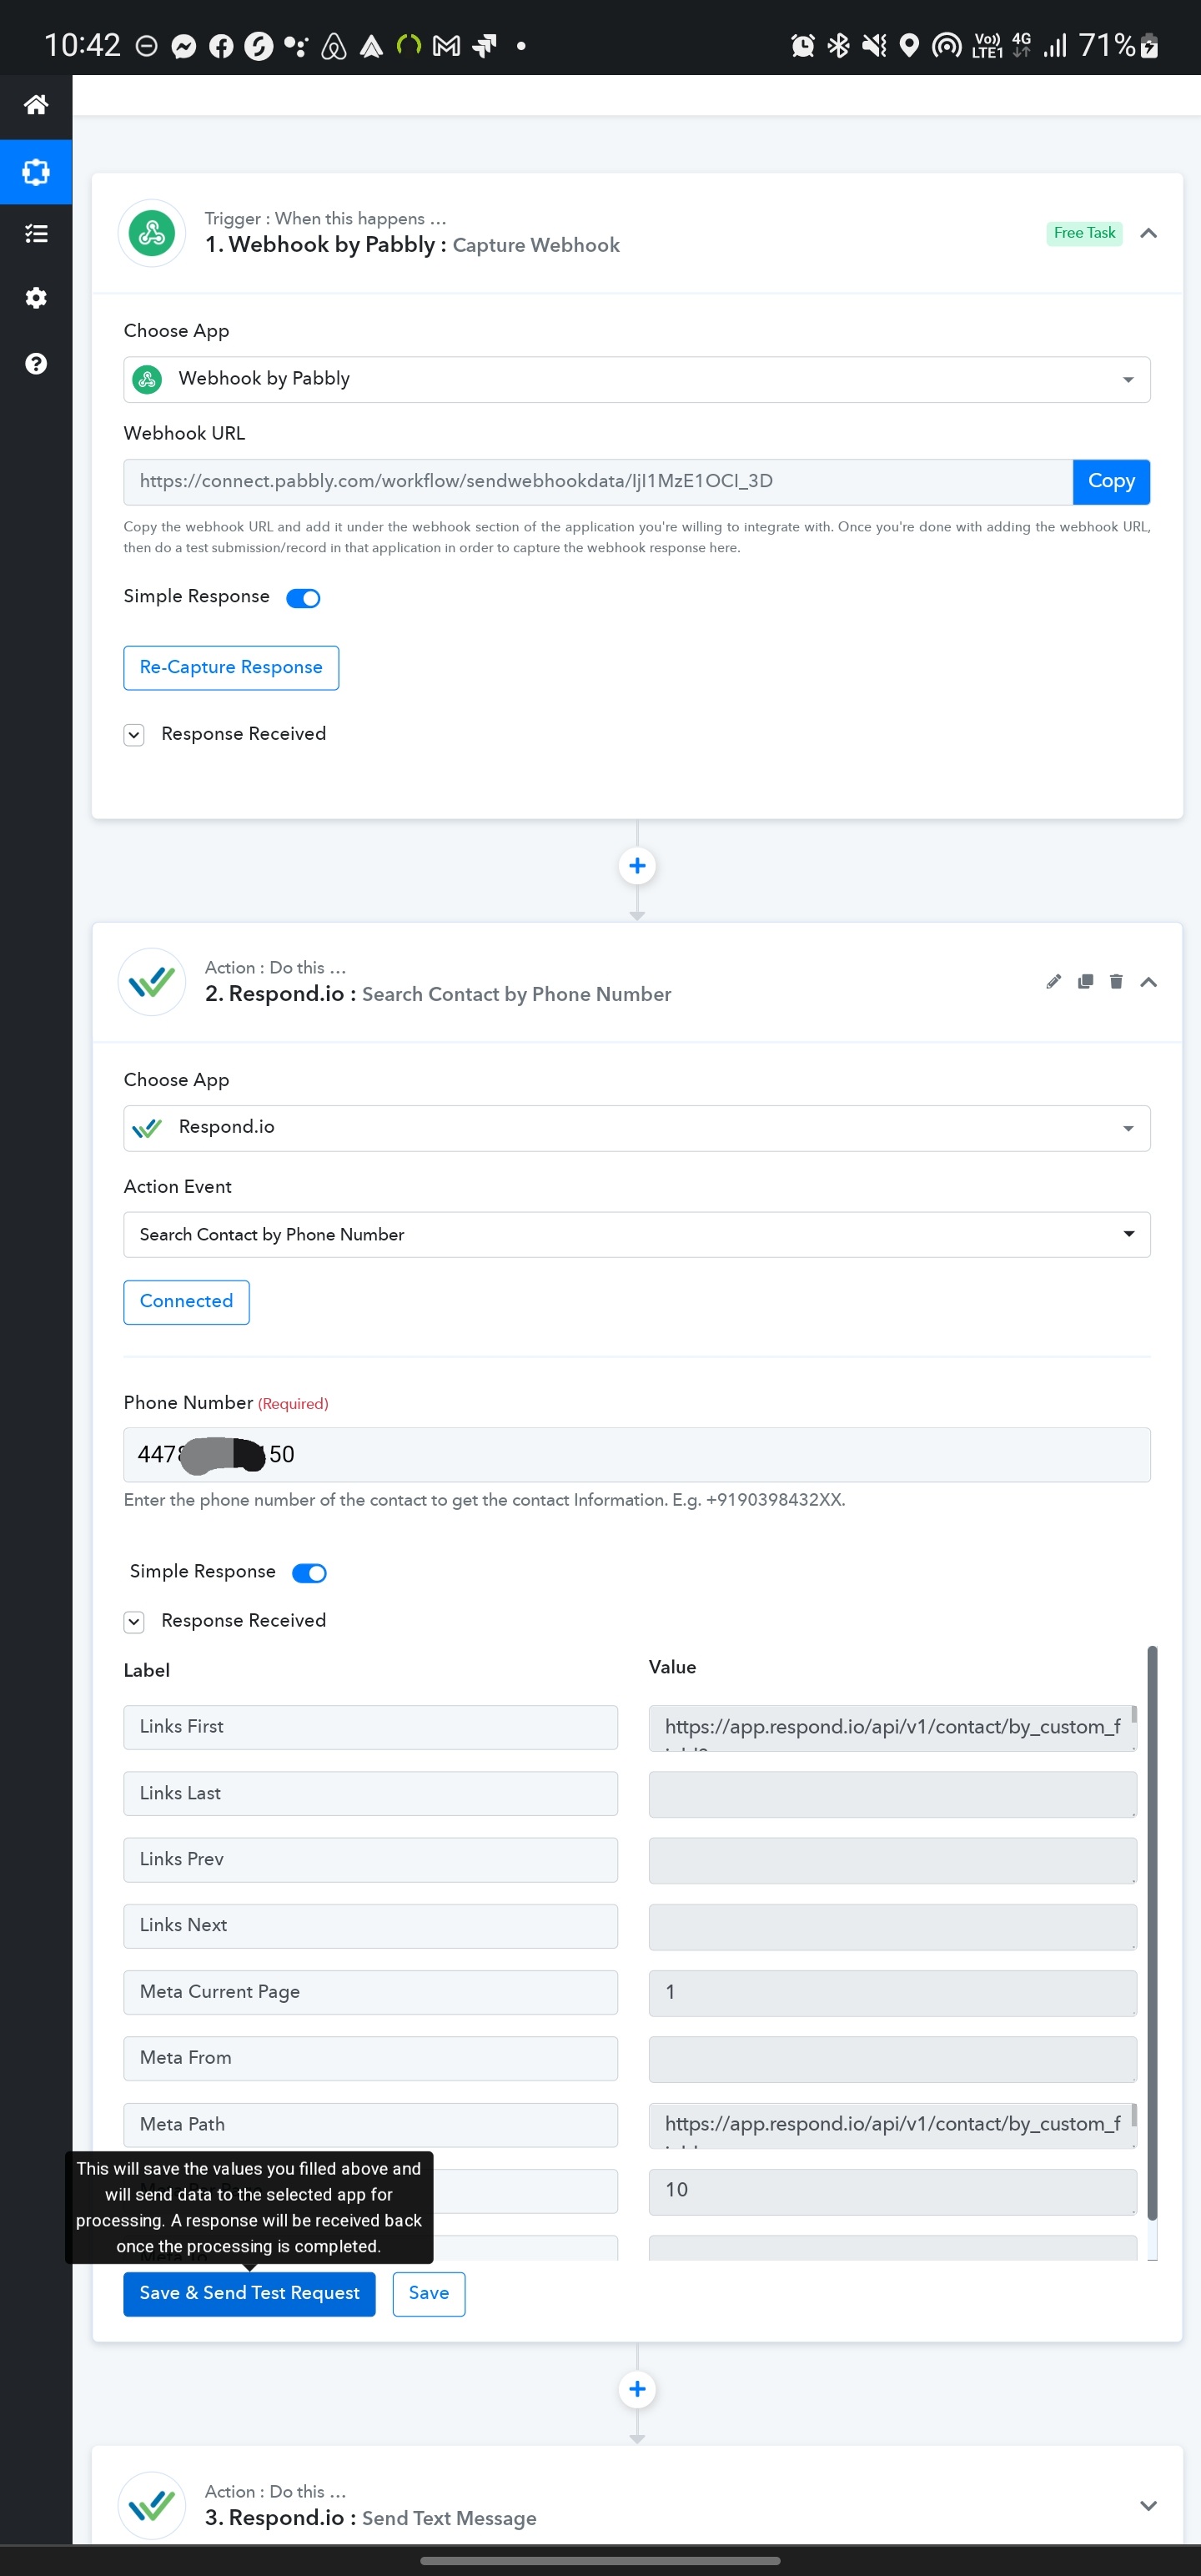Tap the Facebook notification icon in status bar
Image resolution: width=1201 pixels, height=2576 pixels.
point(221,46)
